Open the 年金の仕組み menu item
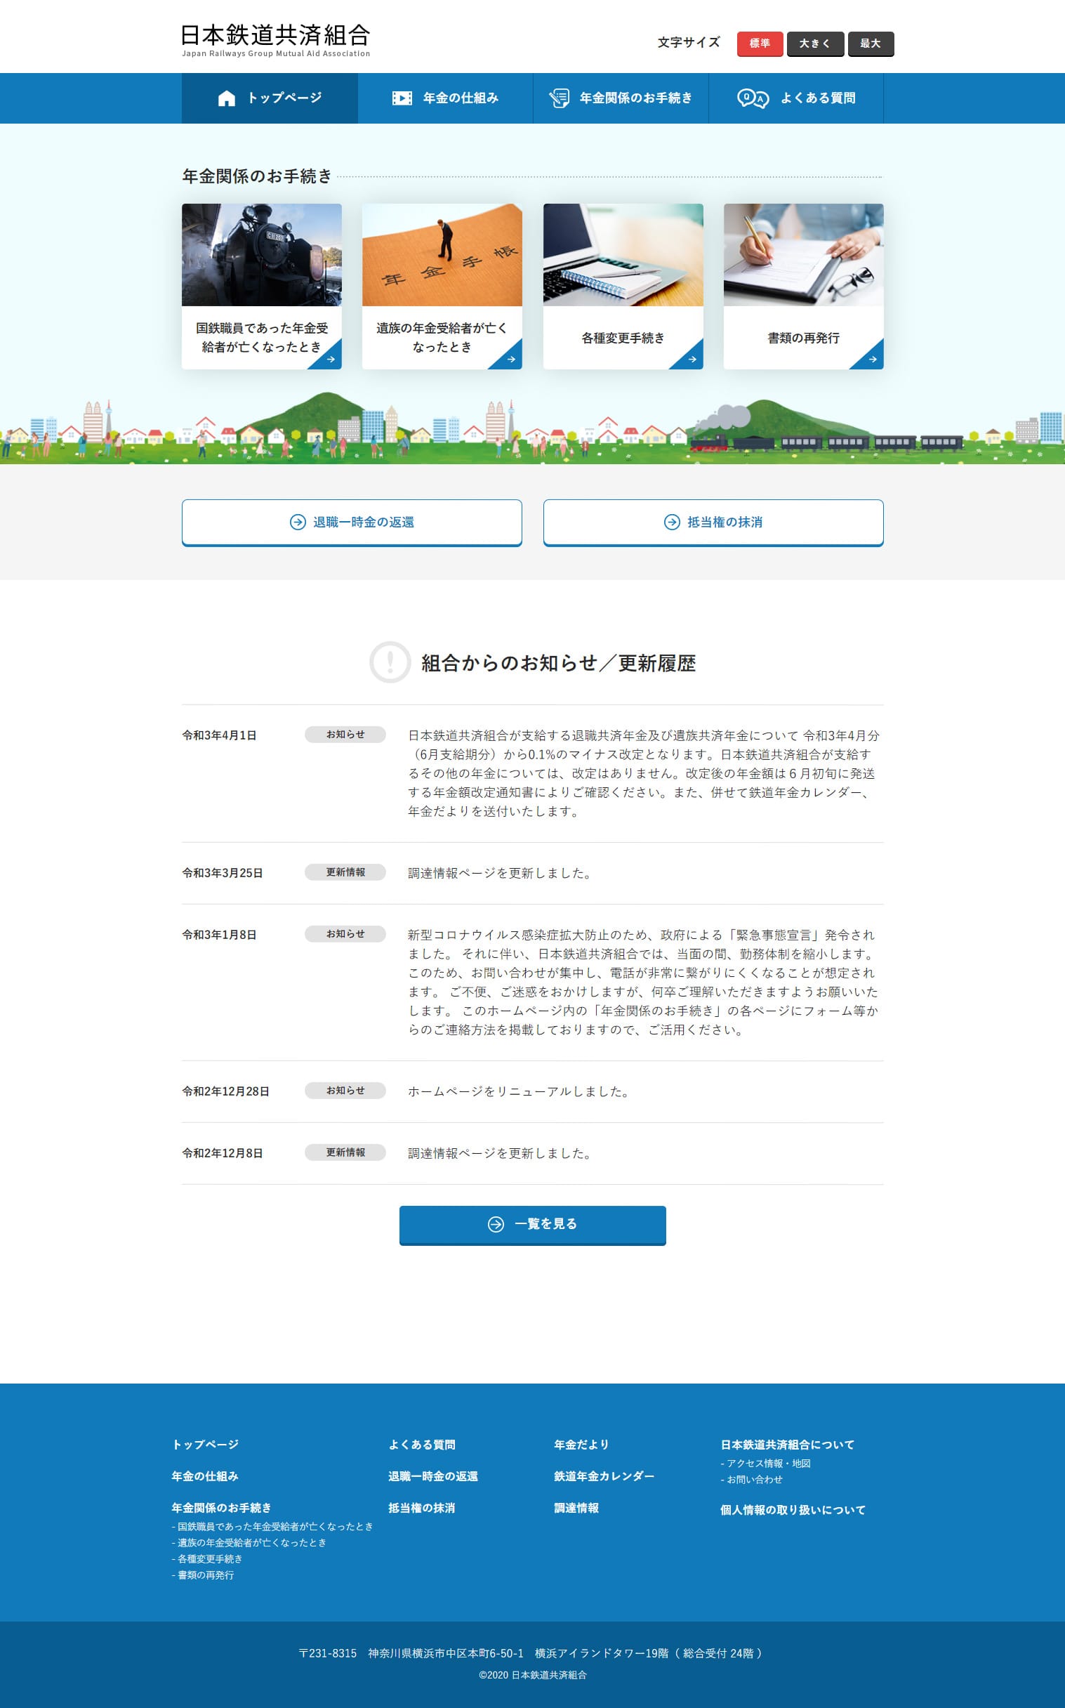The image size is (1065, 1708). pyautogui.click(x=460, y=98)
